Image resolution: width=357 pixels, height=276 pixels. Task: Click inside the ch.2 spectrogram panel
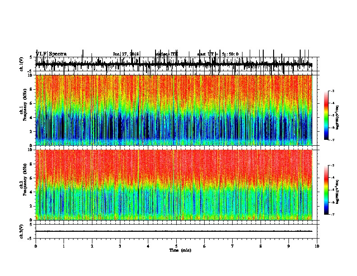(174, 185)
